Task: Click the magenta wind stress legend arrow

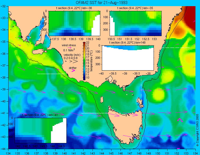Action: pos(70,48)
